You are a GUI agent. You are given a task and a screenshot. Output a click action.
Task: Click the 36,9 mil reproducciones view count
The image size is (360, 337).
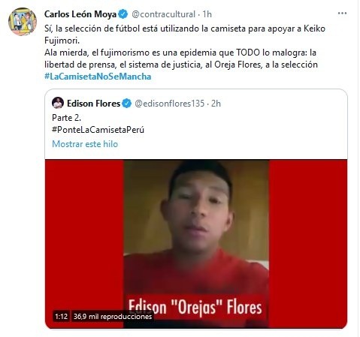click(x=113, y=317)
